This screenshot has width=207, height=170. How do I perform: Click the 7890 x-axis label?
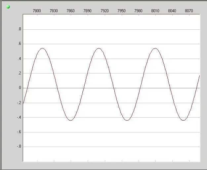click(x=88, y=11)
